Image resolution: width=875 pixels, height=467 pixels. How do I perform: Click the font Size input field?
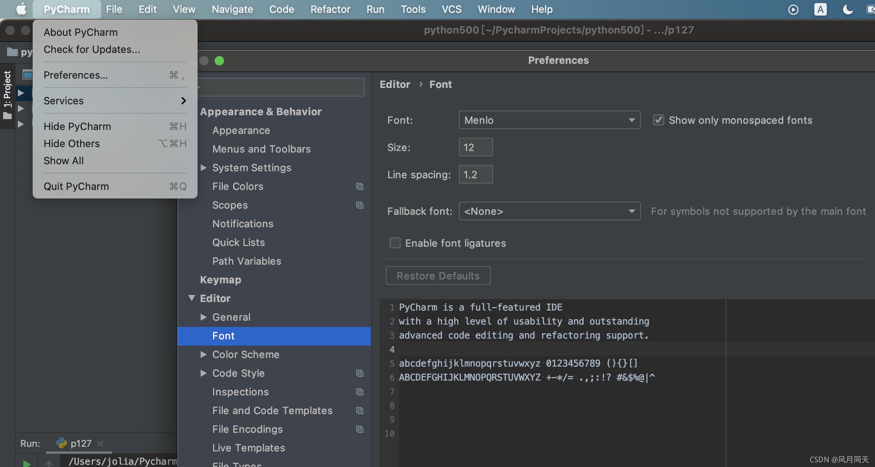(476, 147)
